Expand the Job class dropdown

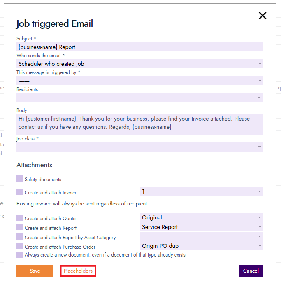pos(140,147)
